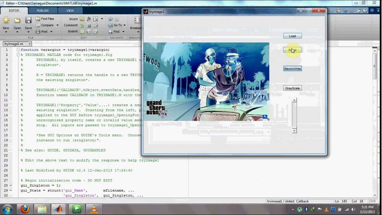Viewport: 382px width, 215px height.
Task: Click the Bluetooth tray icon
Action: tap(306, 209)
